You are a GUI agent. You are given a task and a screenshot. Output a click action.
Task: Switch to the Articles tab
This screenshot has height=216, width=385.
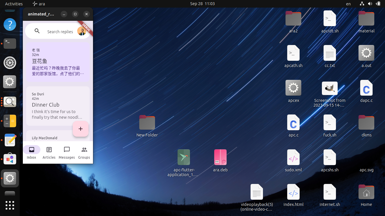(49, 152)
